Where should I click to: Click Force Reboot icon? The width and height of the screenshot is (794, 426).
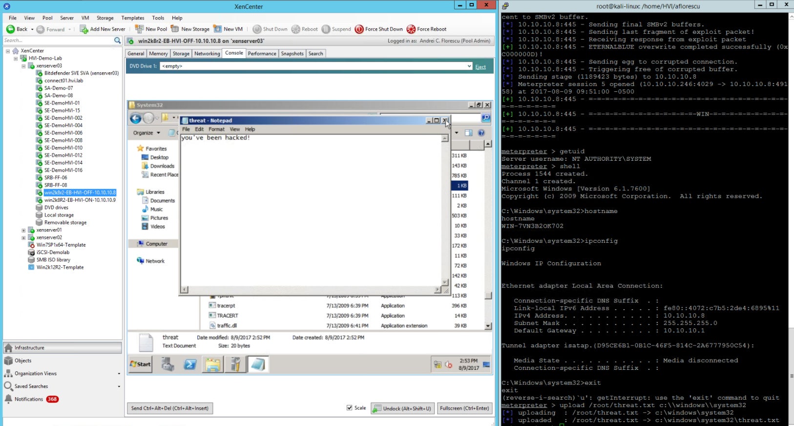[x=411, y=29]
